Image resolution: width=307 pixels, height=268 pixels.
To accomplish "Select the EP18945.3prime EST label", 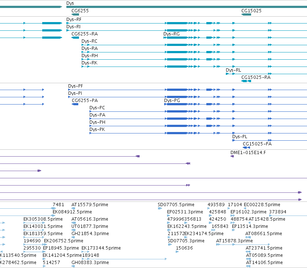I will click(x=61, y=248).
